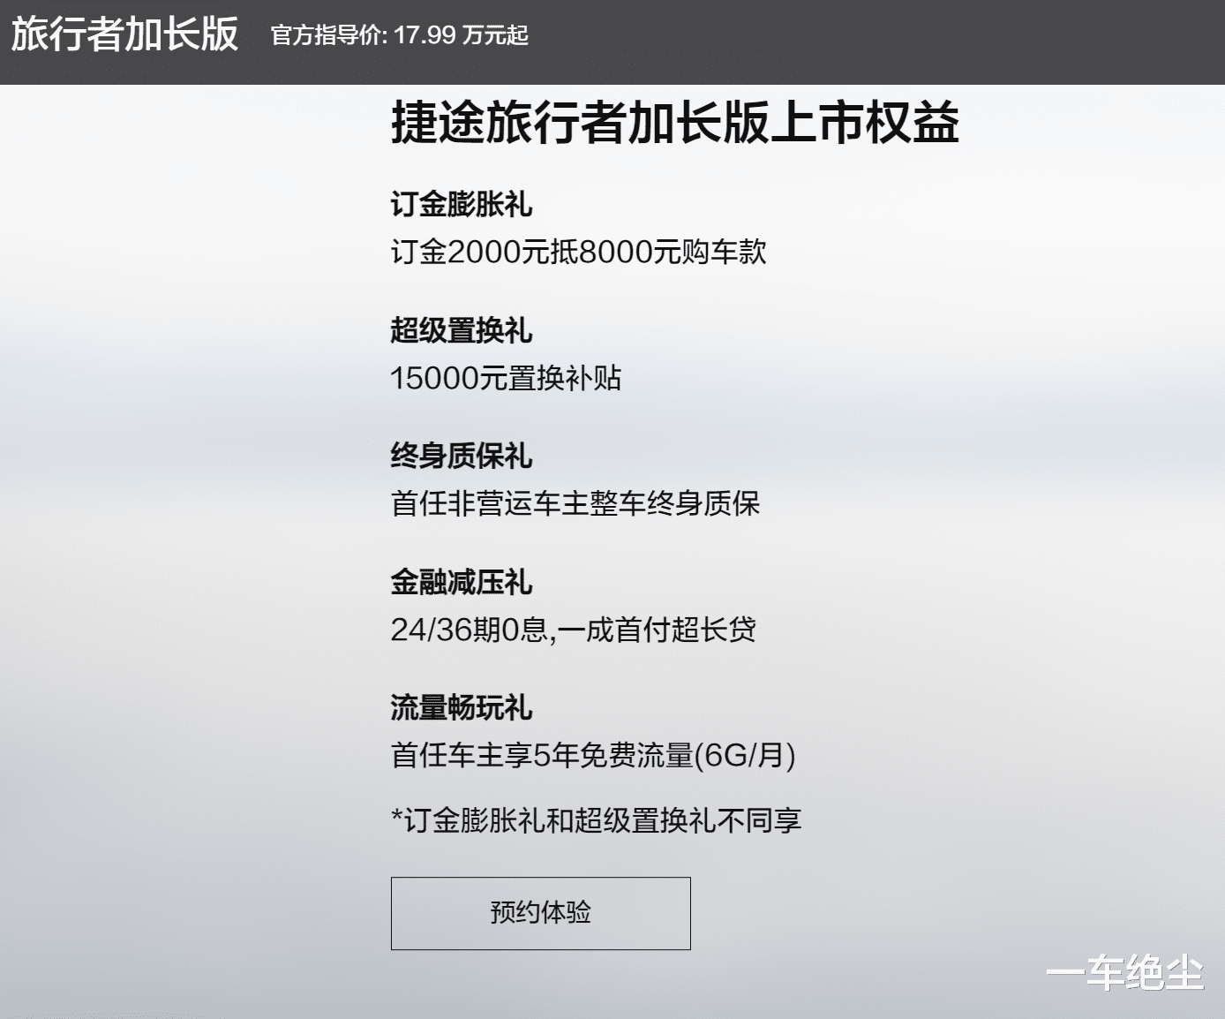The height and width of the screenshot is (1019, 1225).
Task: Select the 订金2000元抵8000元购车款 line
Action: [579, 253]
